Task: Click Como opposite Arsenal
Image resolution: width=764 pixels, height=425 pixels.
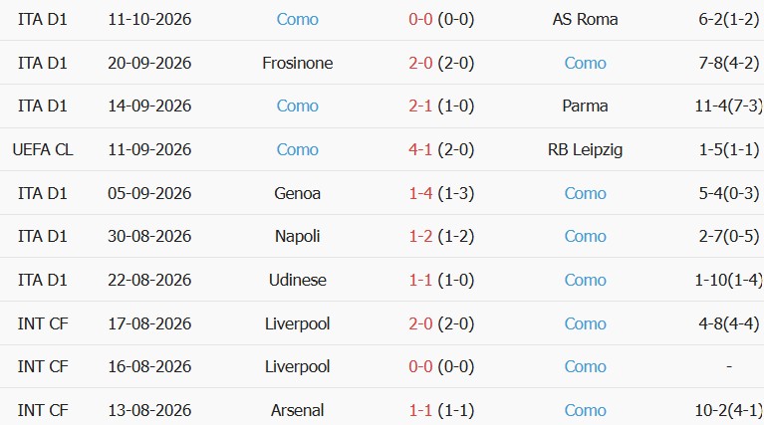Action: point(585,411)
